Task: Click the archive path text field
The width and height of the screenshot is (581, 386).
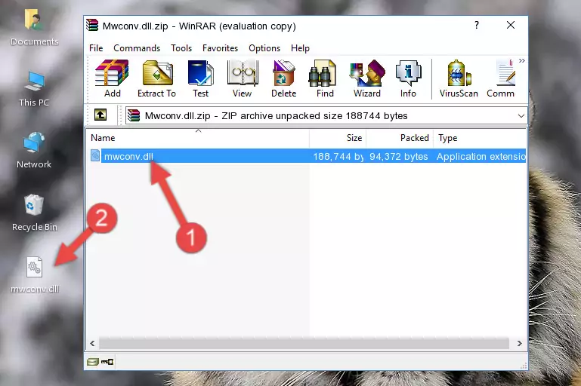Action: 326,116
